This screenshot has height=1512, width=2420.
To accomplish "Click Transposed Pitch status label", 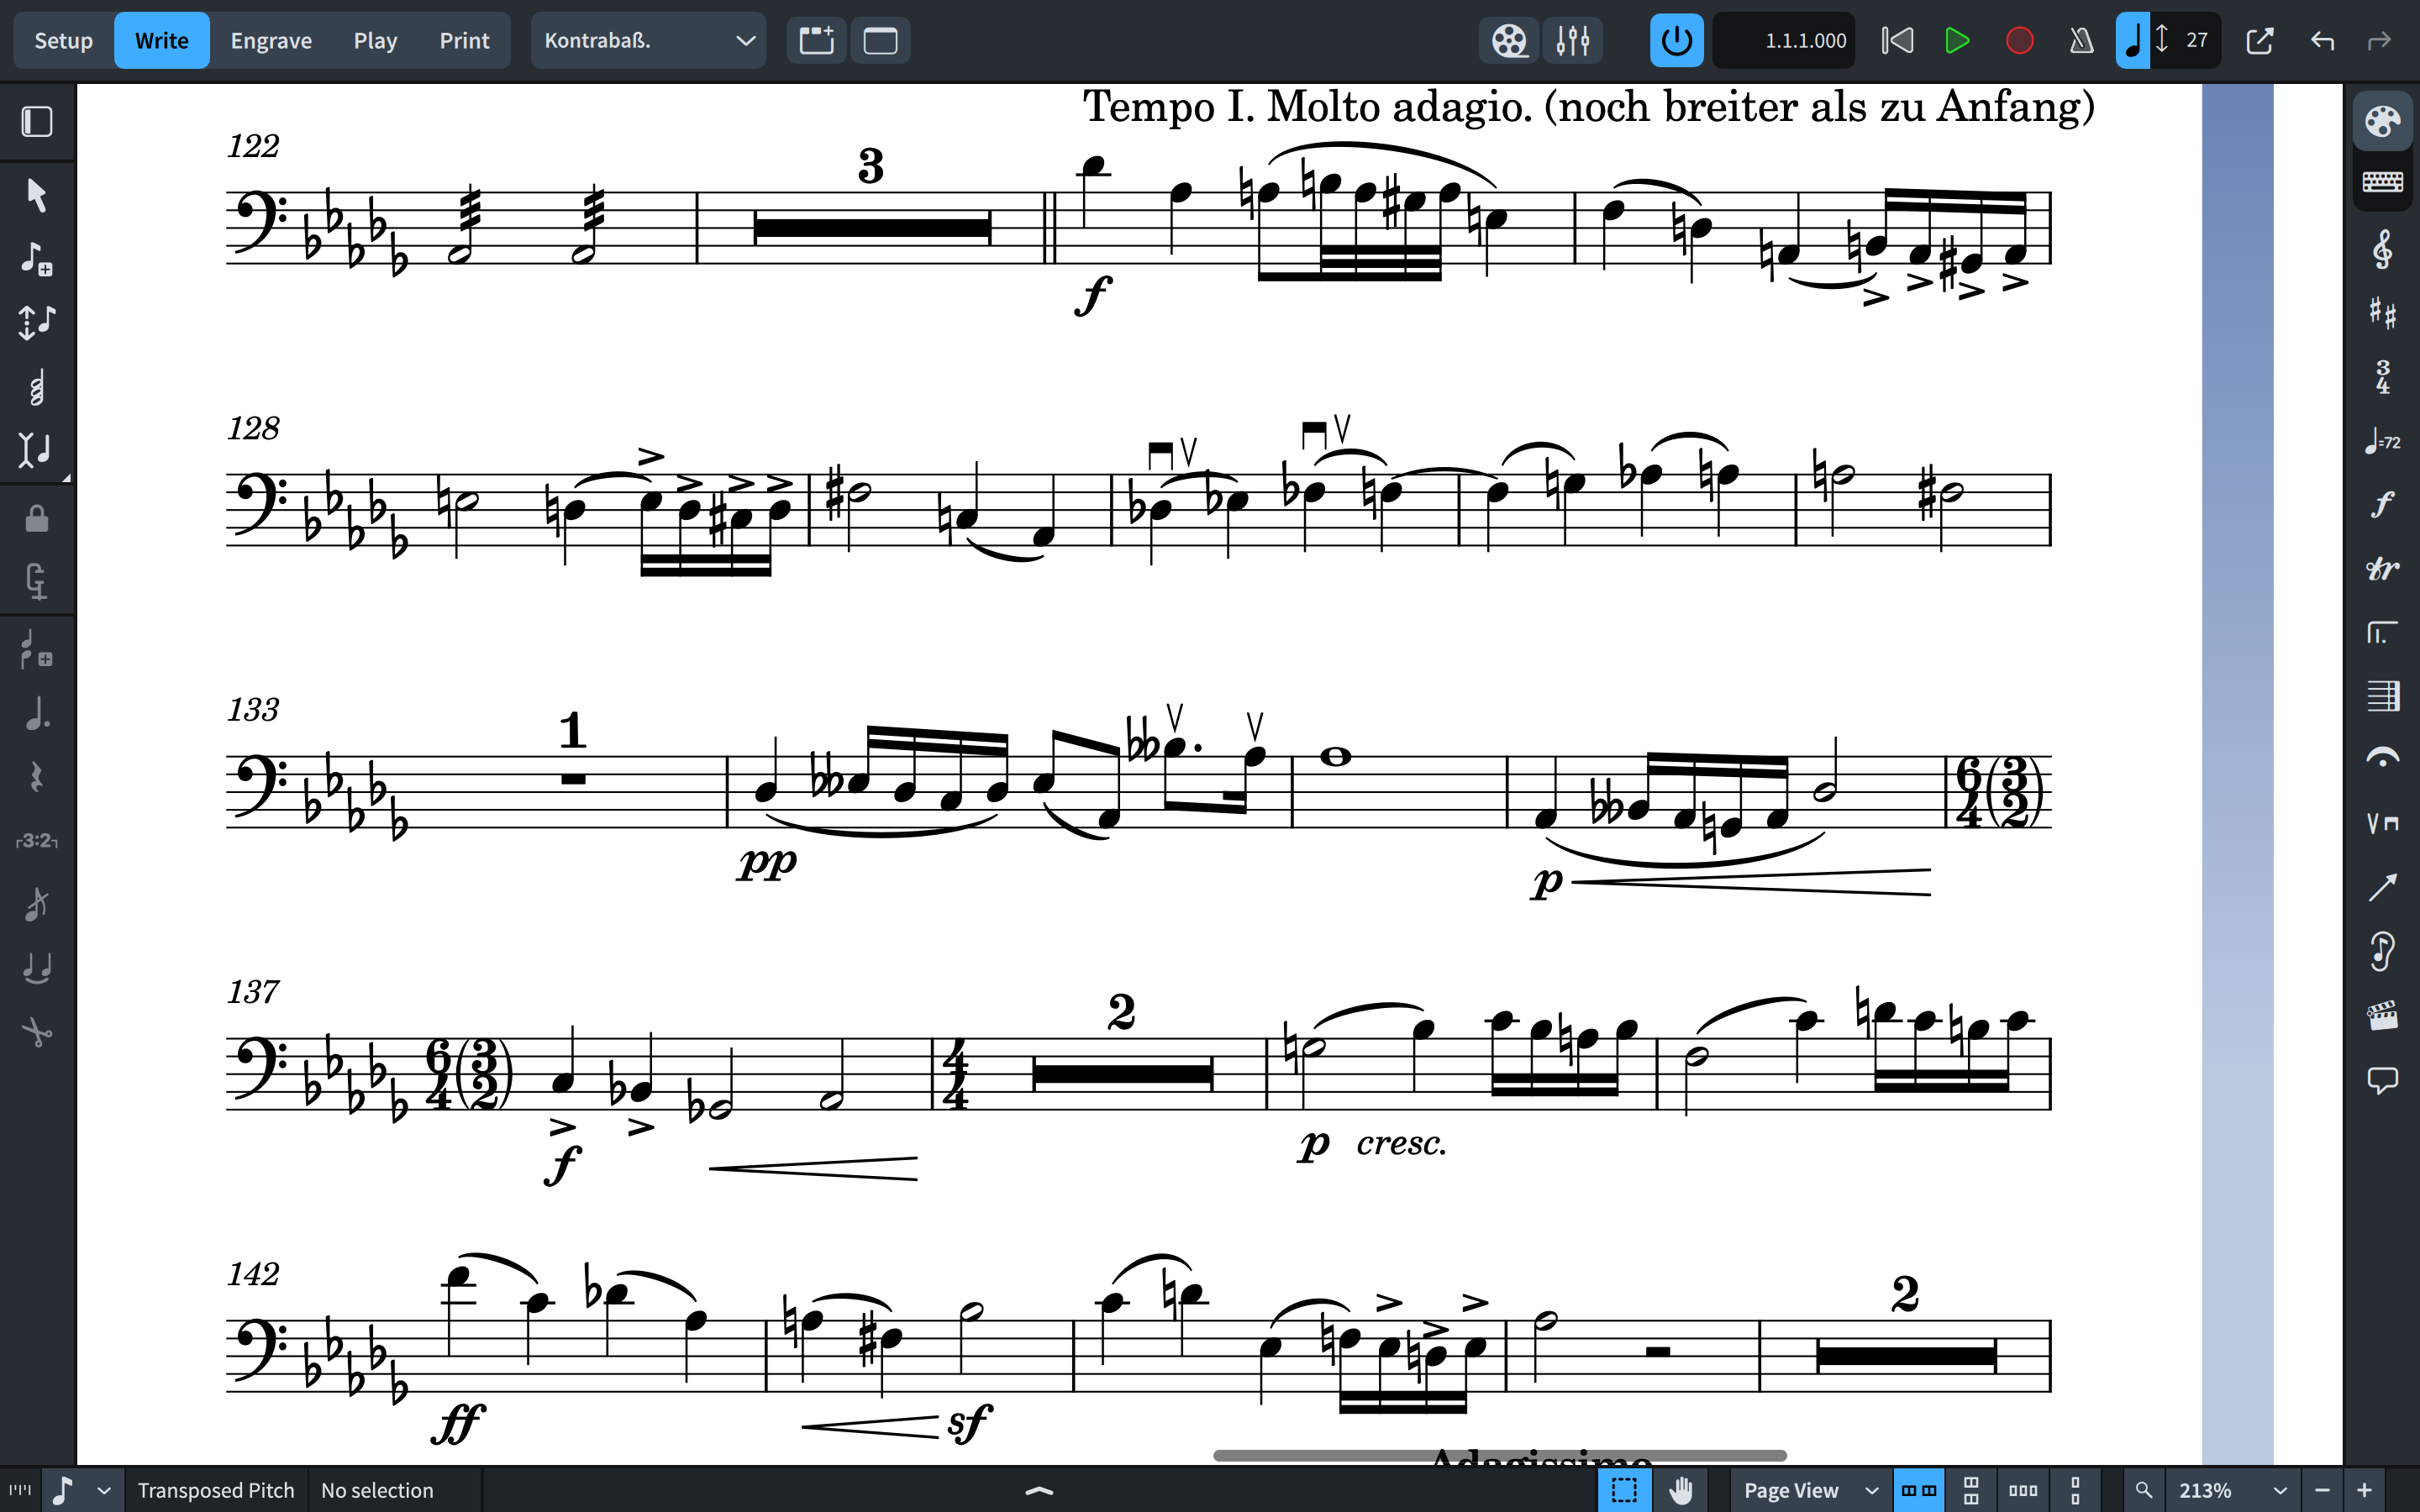I will pos(216,1490).
